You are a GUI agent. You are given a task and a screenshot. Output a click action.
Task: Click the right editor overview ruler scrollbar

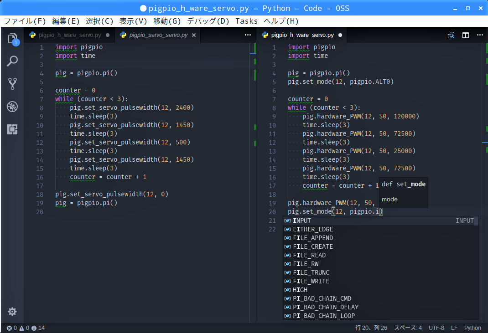pos(485,183)
